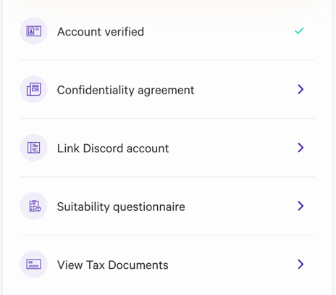Select the Confidentiality agreement list row
Screen dimensions: 336x295
(167, 89)
